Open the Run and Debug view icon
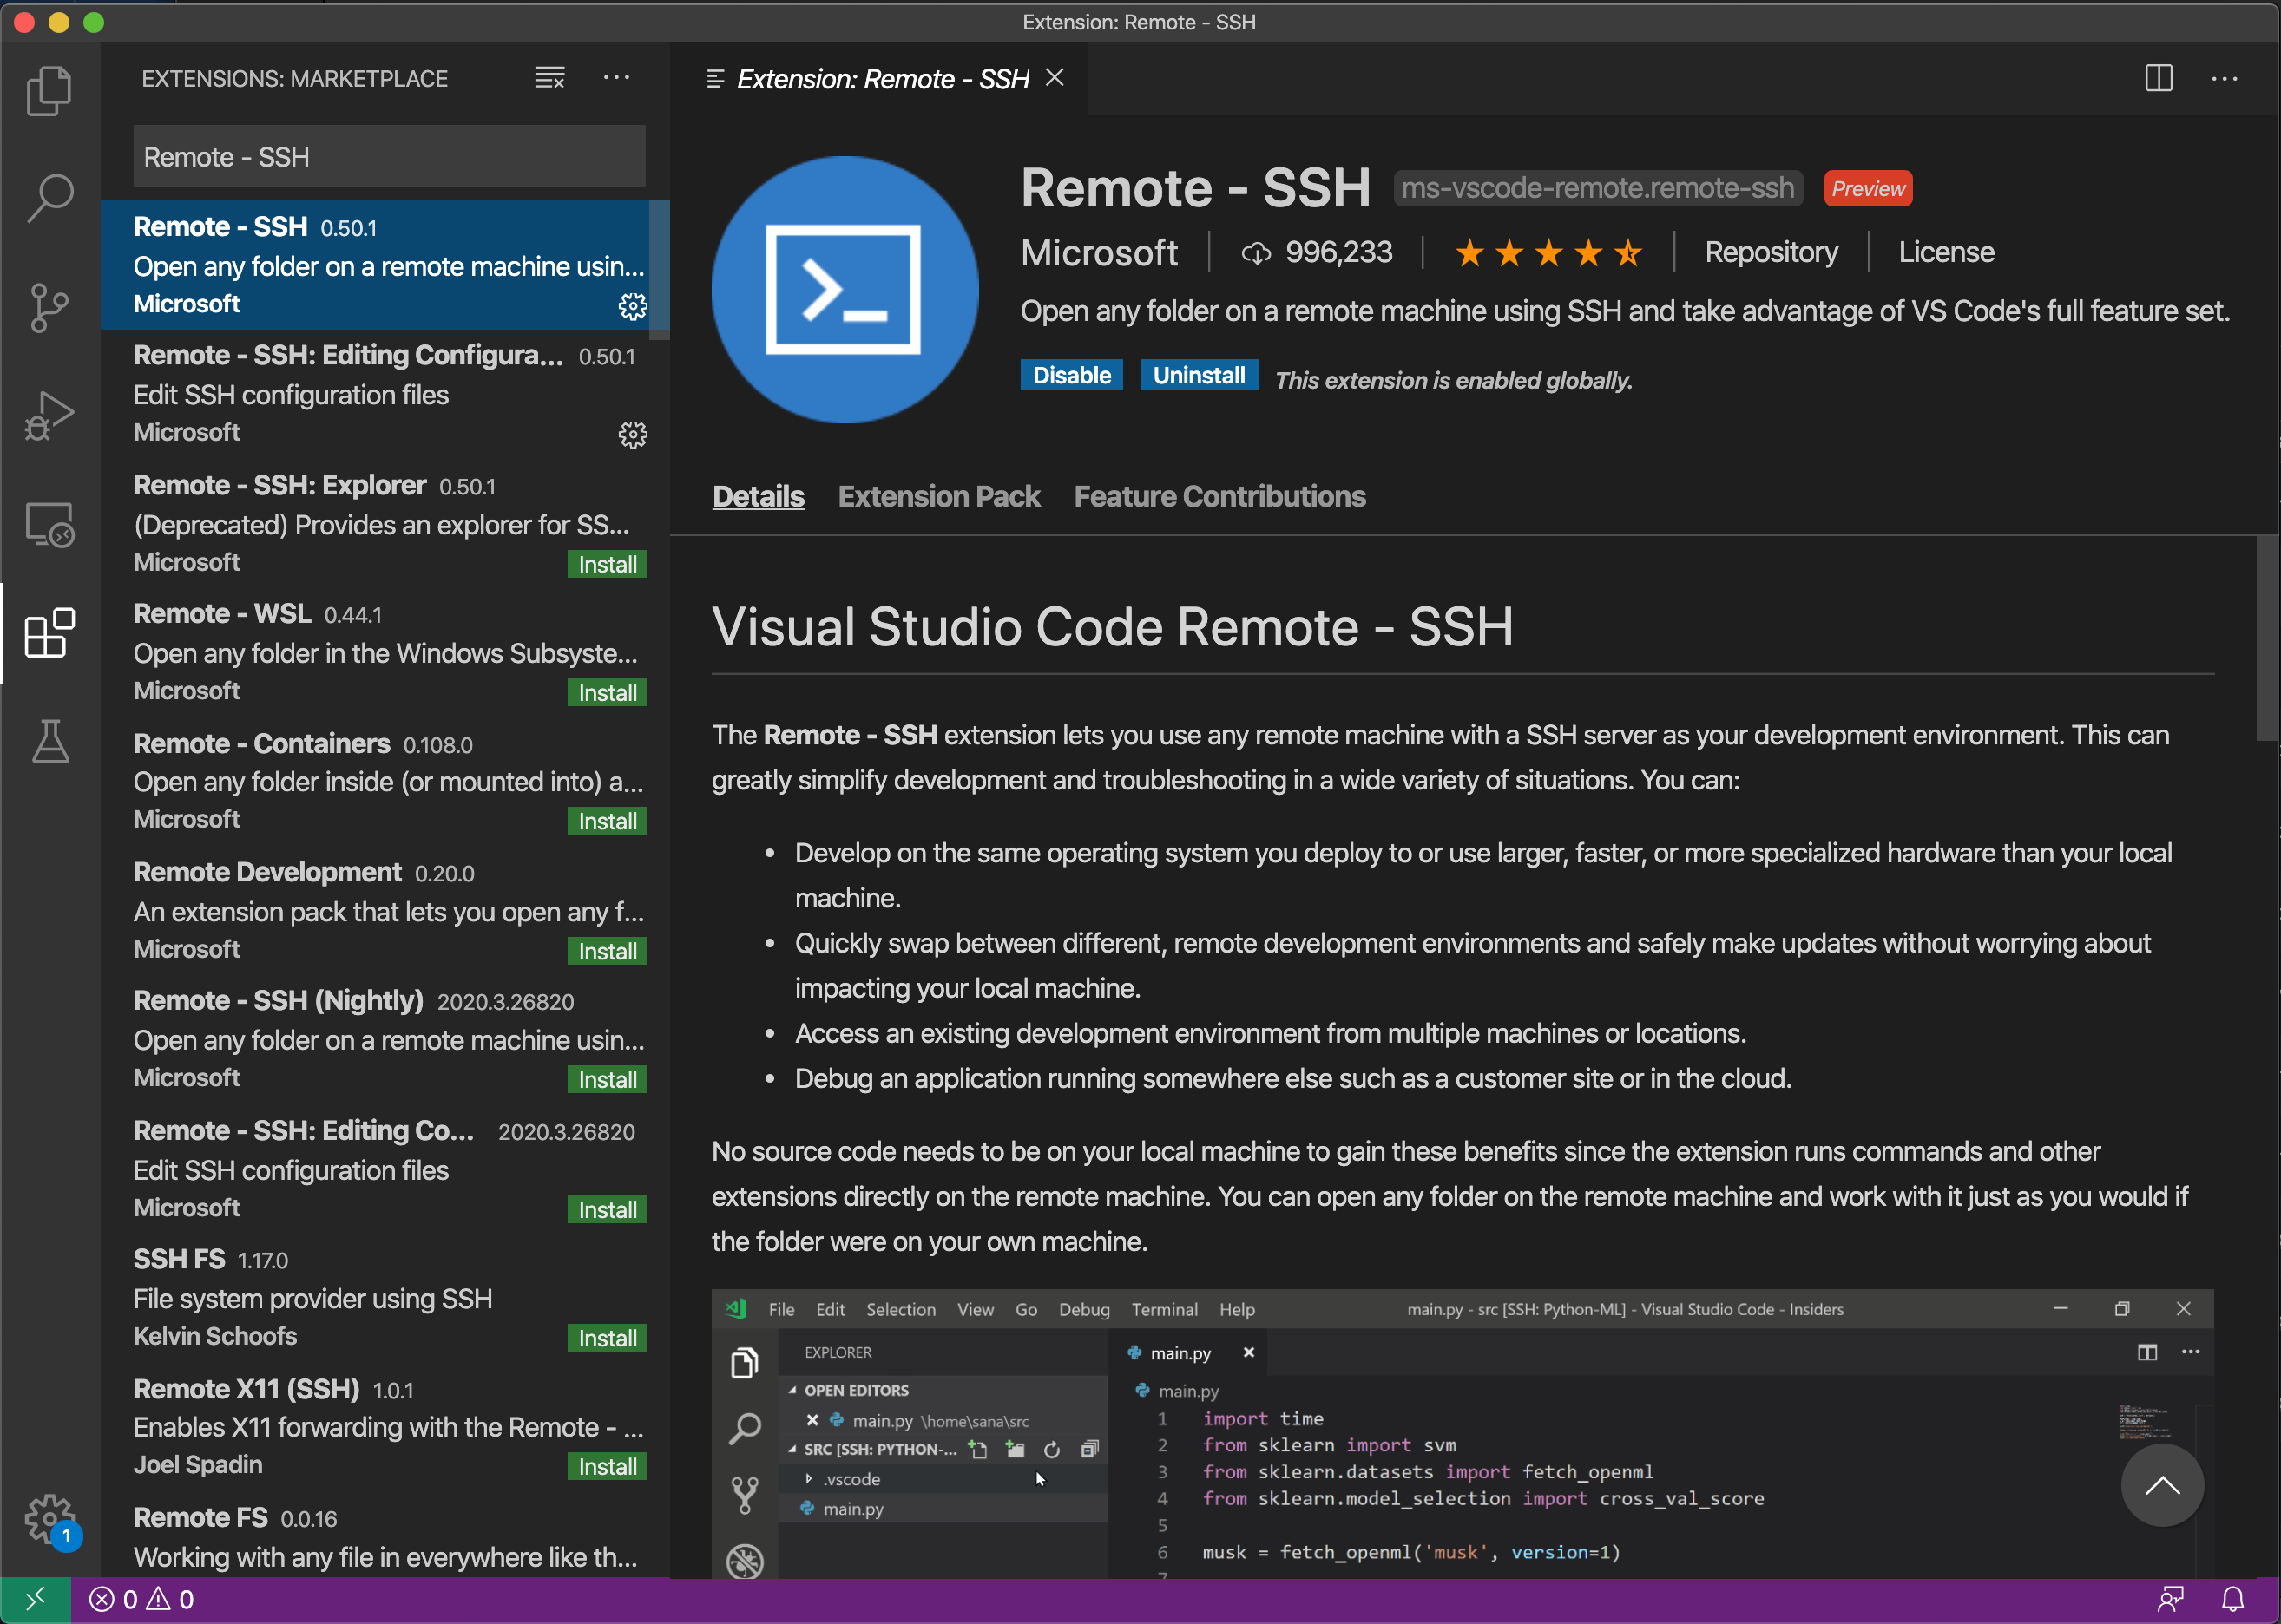The height and width of the screenshot is (1624, 2281). click(x=49, y=415)
